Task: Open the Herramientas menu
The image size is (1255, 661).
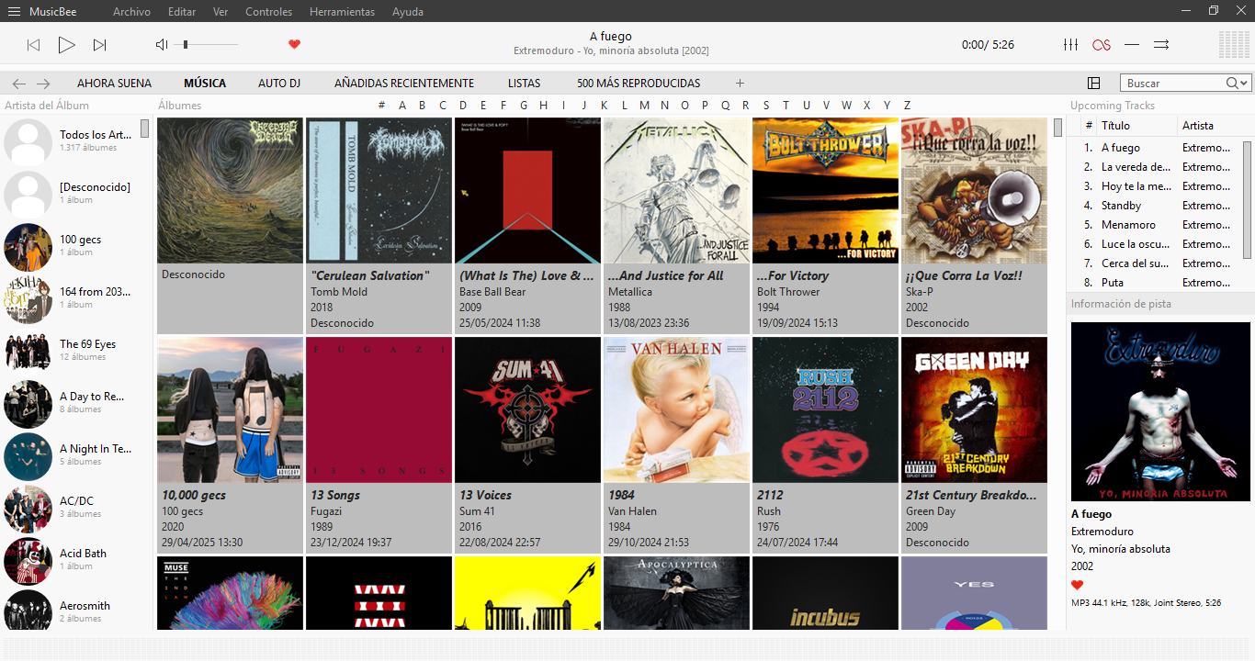Action: (x=342, y=12)
